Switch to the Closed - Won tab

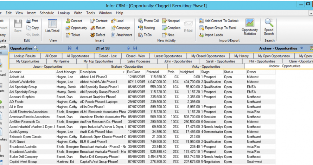click(x=135, y=56)
